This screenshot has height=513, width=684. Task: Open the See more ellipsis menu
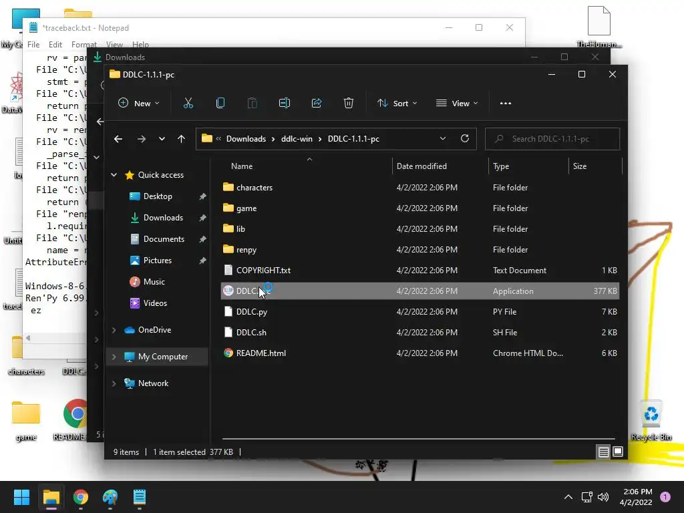[506, 104]
